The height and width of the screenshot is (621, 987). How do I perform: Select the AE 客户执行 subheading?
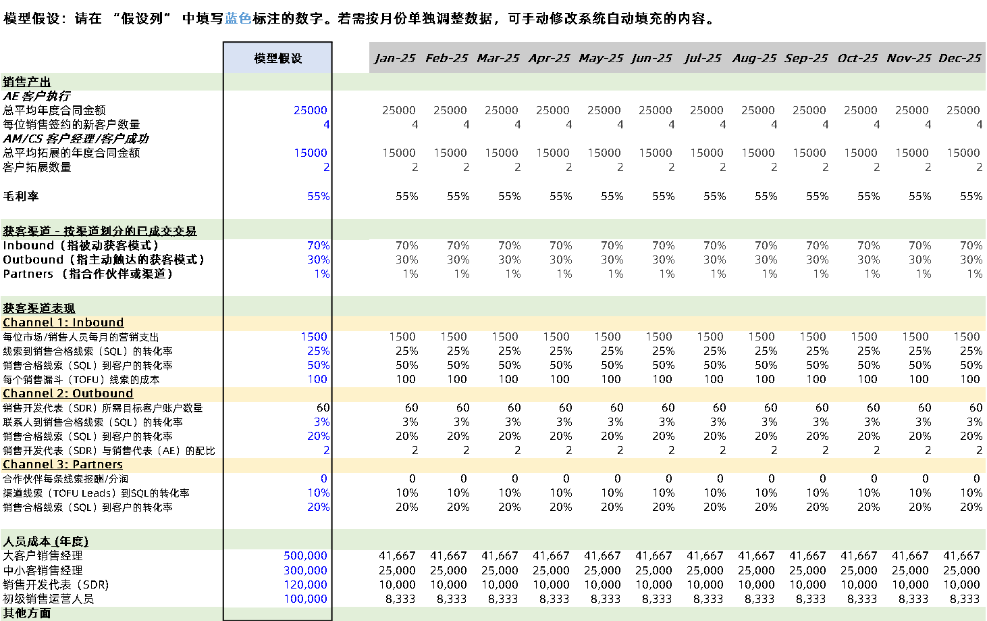(36, 96)
